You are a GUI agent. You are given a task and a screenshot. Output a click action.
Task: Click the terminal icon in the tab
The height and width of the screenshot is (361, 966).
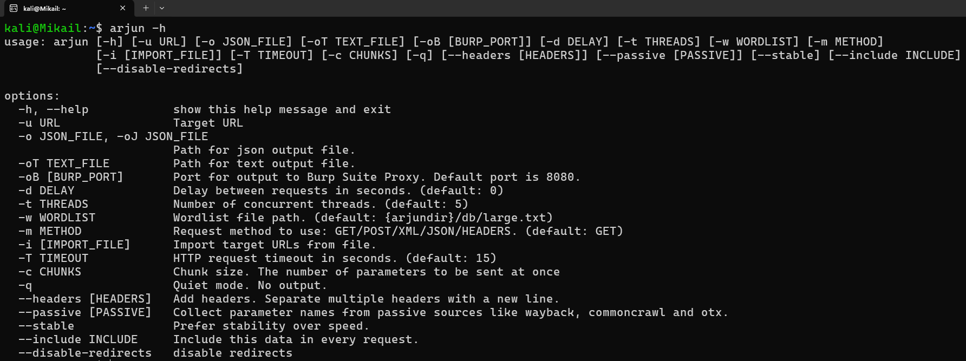coord(14,8)
